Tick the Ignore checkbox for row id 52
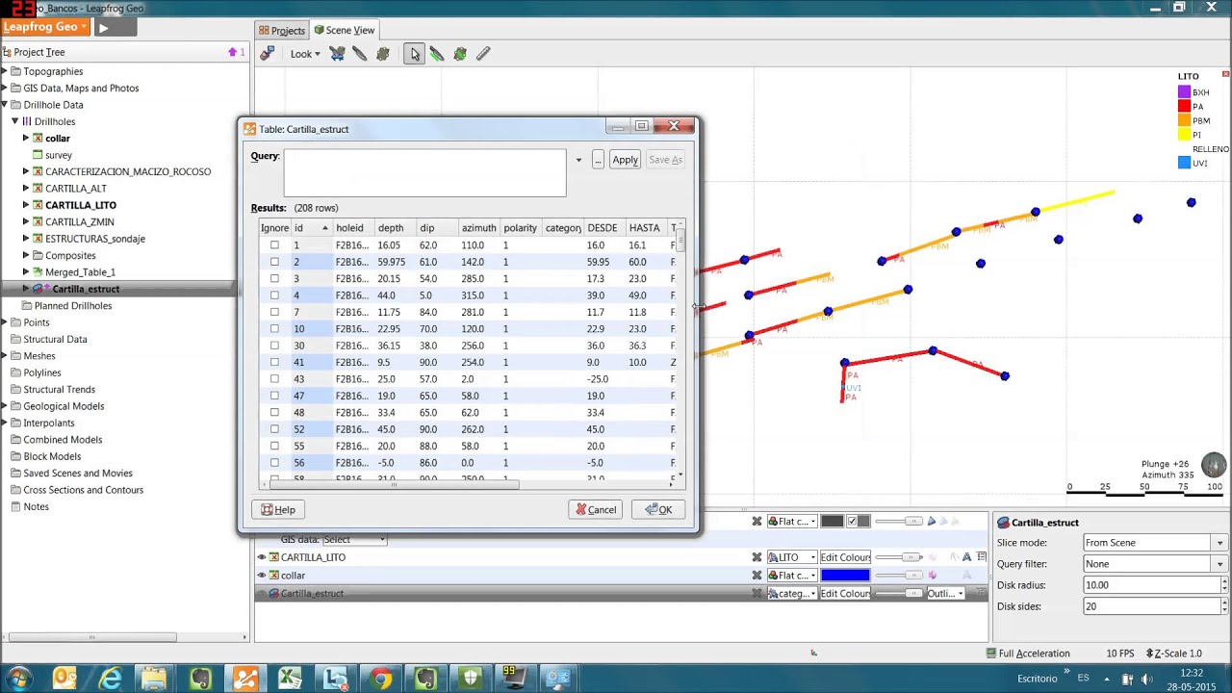 pos(274,429)
